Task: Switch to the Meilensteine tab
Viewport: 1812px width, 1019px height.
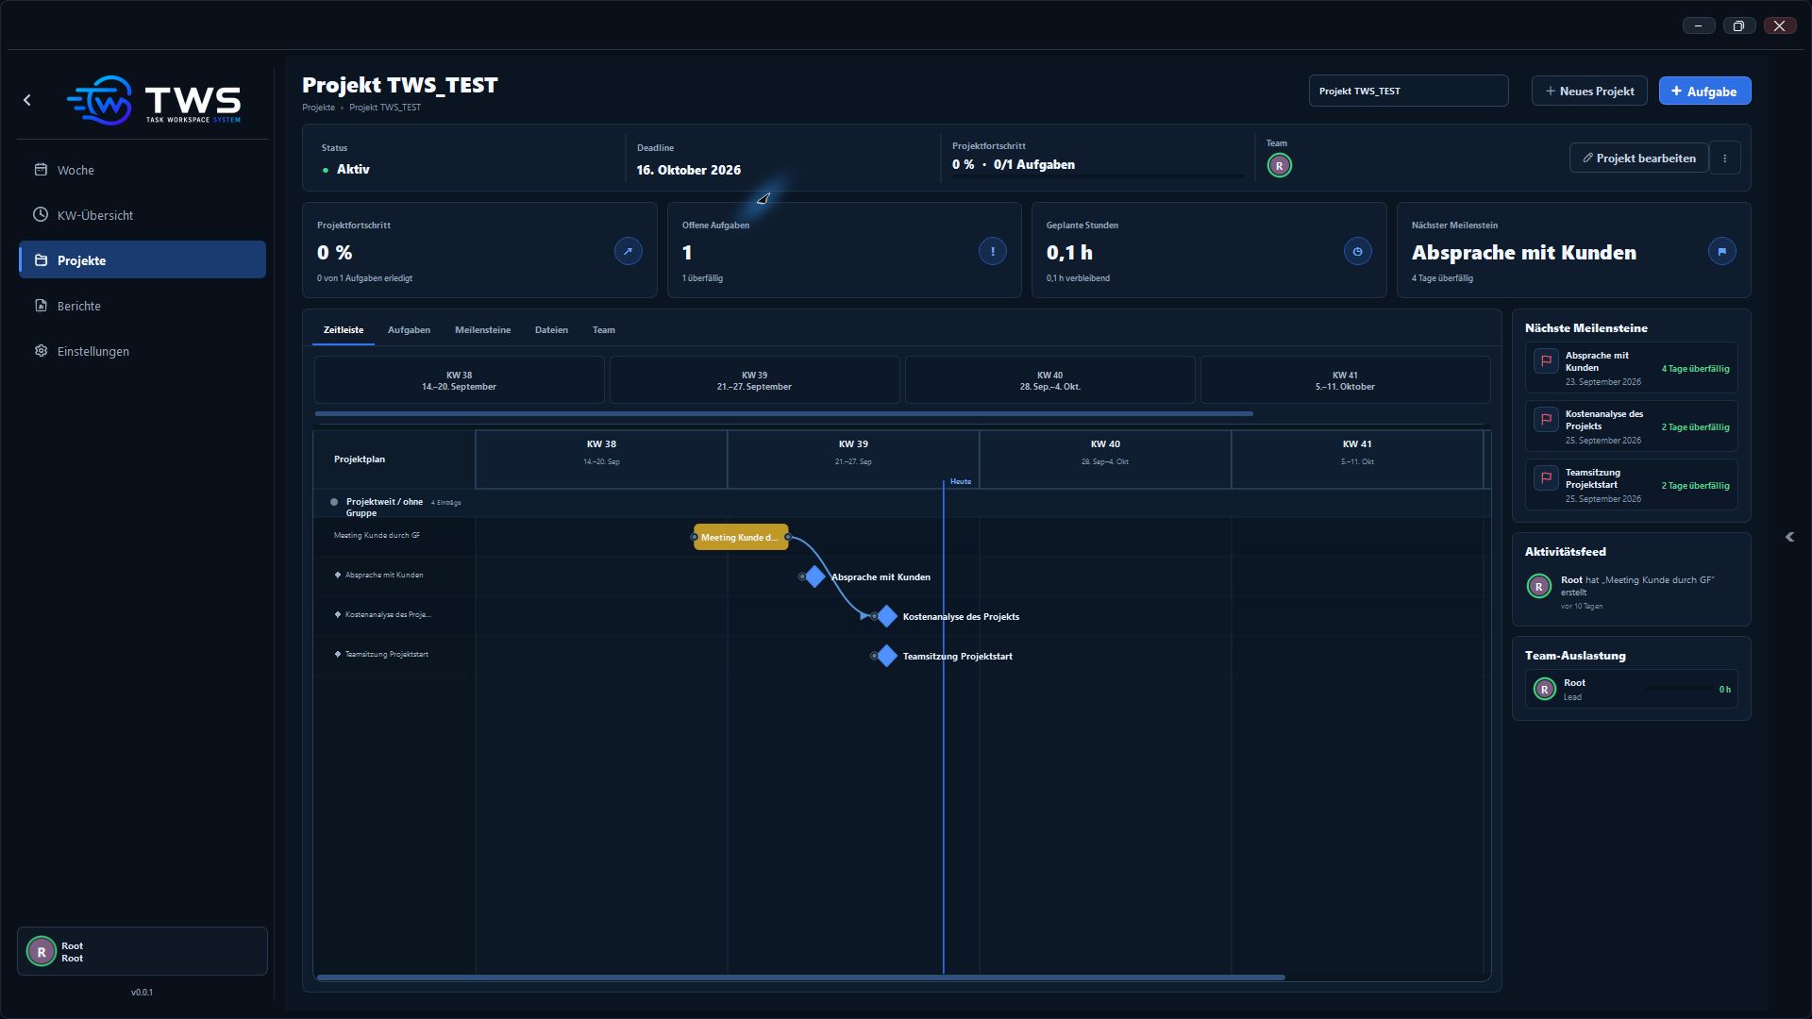Action: point(482,330)
